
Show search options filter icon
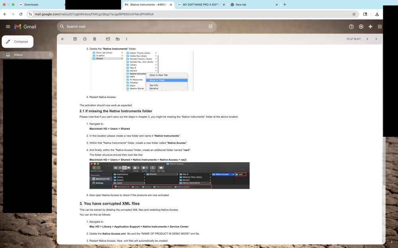[x=211, y=26]
